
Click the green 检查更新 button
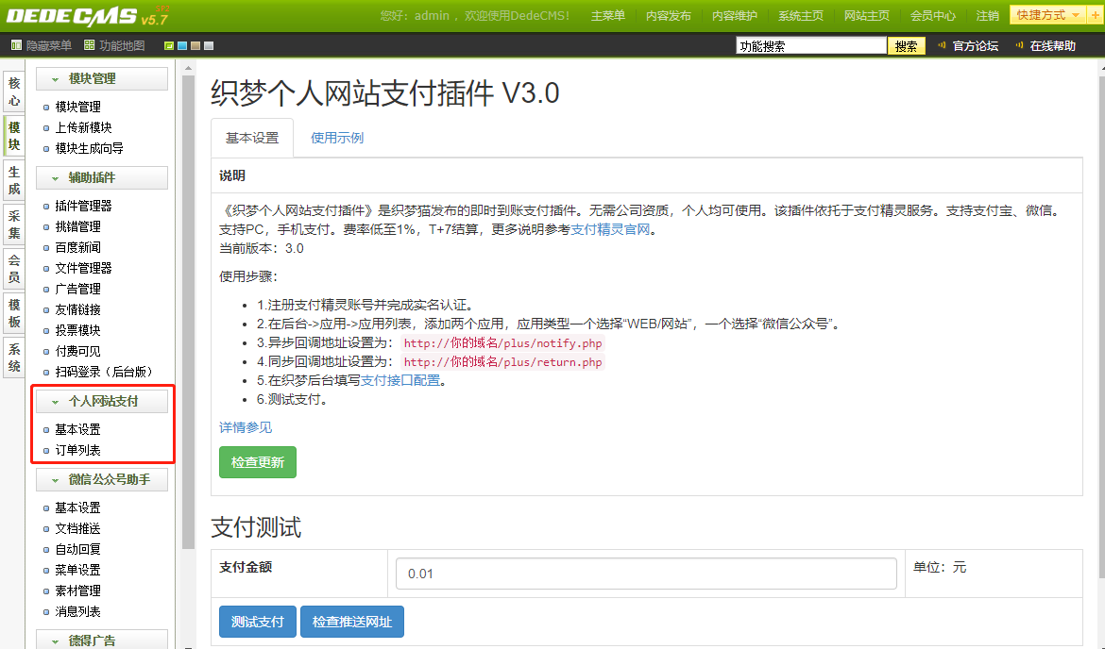point(258,462)
